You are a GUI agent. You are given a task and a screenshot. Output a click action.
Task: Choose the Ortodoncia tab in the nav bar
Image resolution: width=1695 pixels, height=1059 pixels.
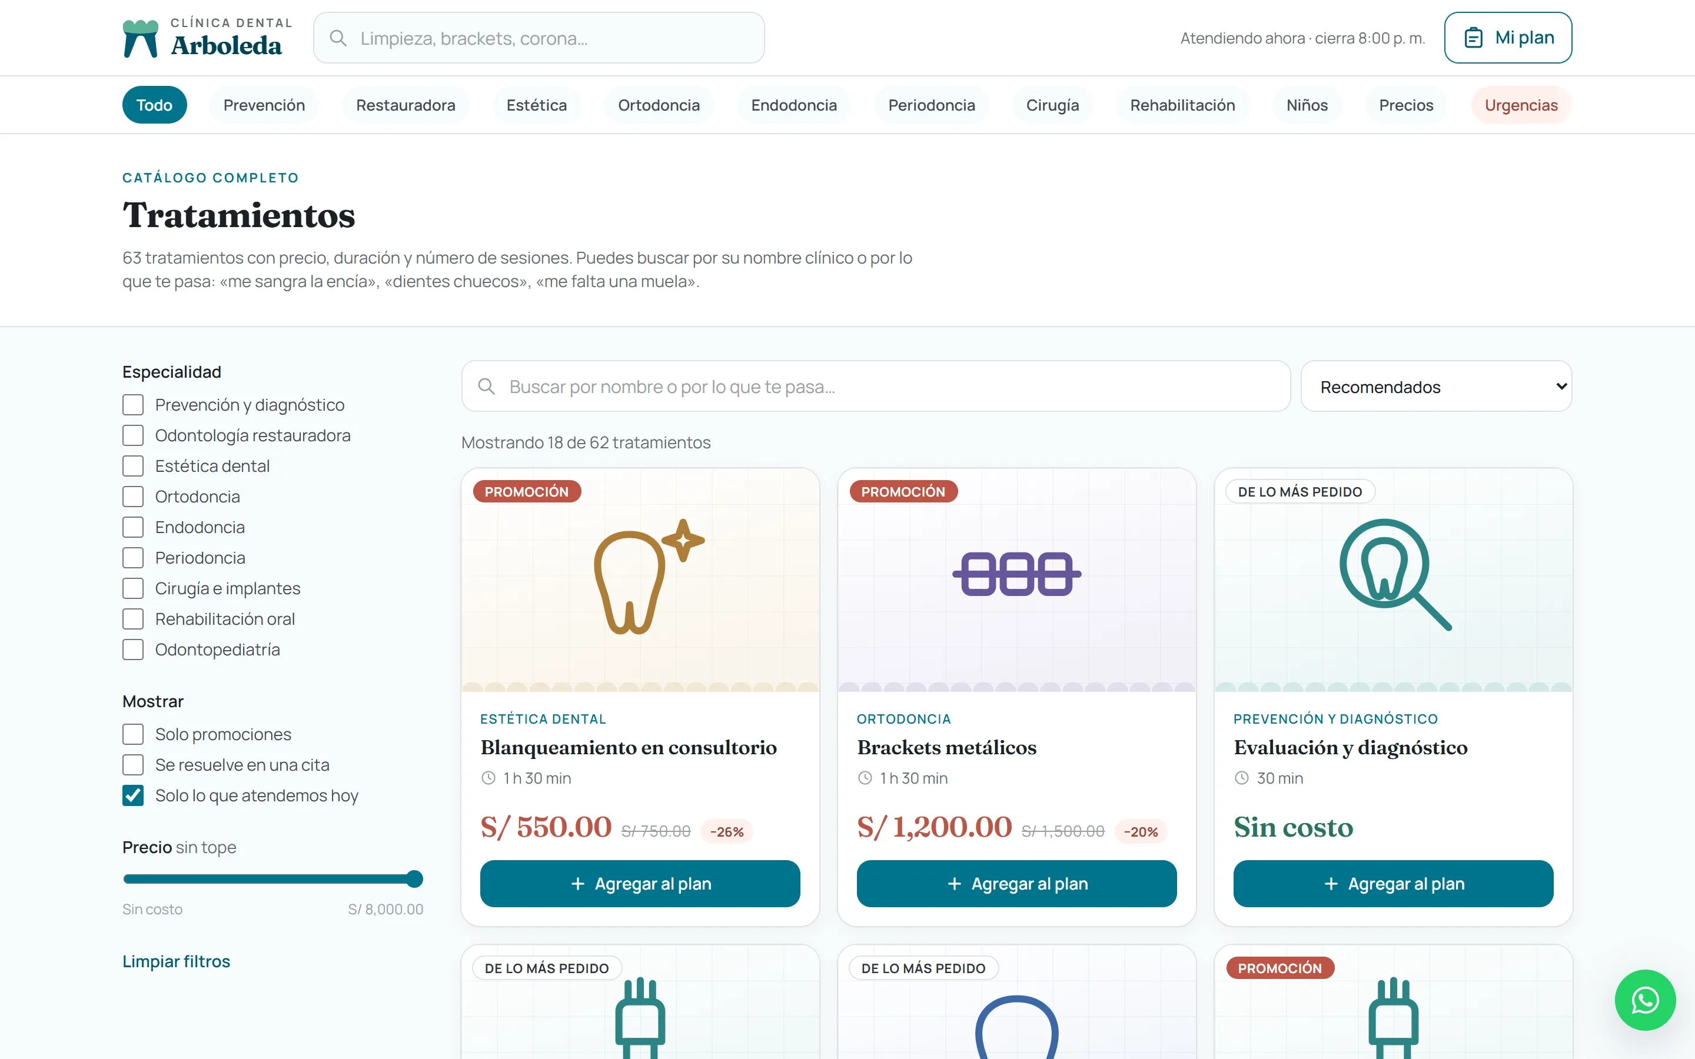click(659, 105)
